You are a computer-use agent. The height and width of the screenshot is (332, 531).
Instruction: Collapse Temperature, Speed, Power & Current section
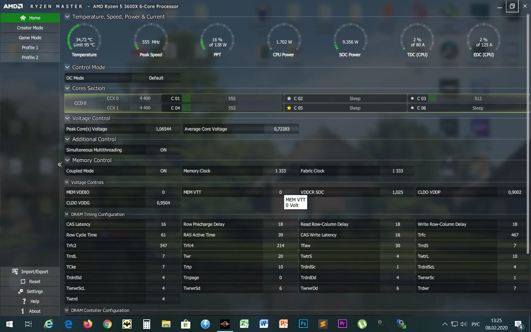pos(67,16)
